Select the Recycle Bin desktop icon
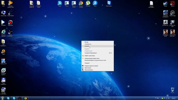The image size is (178, 100). pos(172,90)
